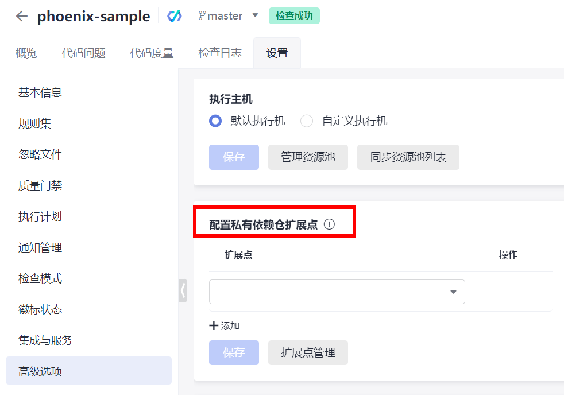Click the branch icon next to master
The height and width of the screenshot is (396, 564).
202,16
